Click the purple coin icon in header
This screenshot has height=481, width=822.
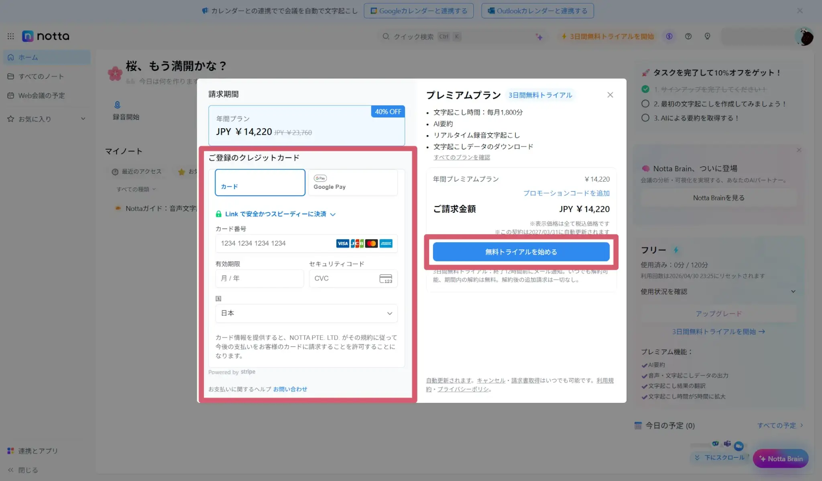(669, 36)
